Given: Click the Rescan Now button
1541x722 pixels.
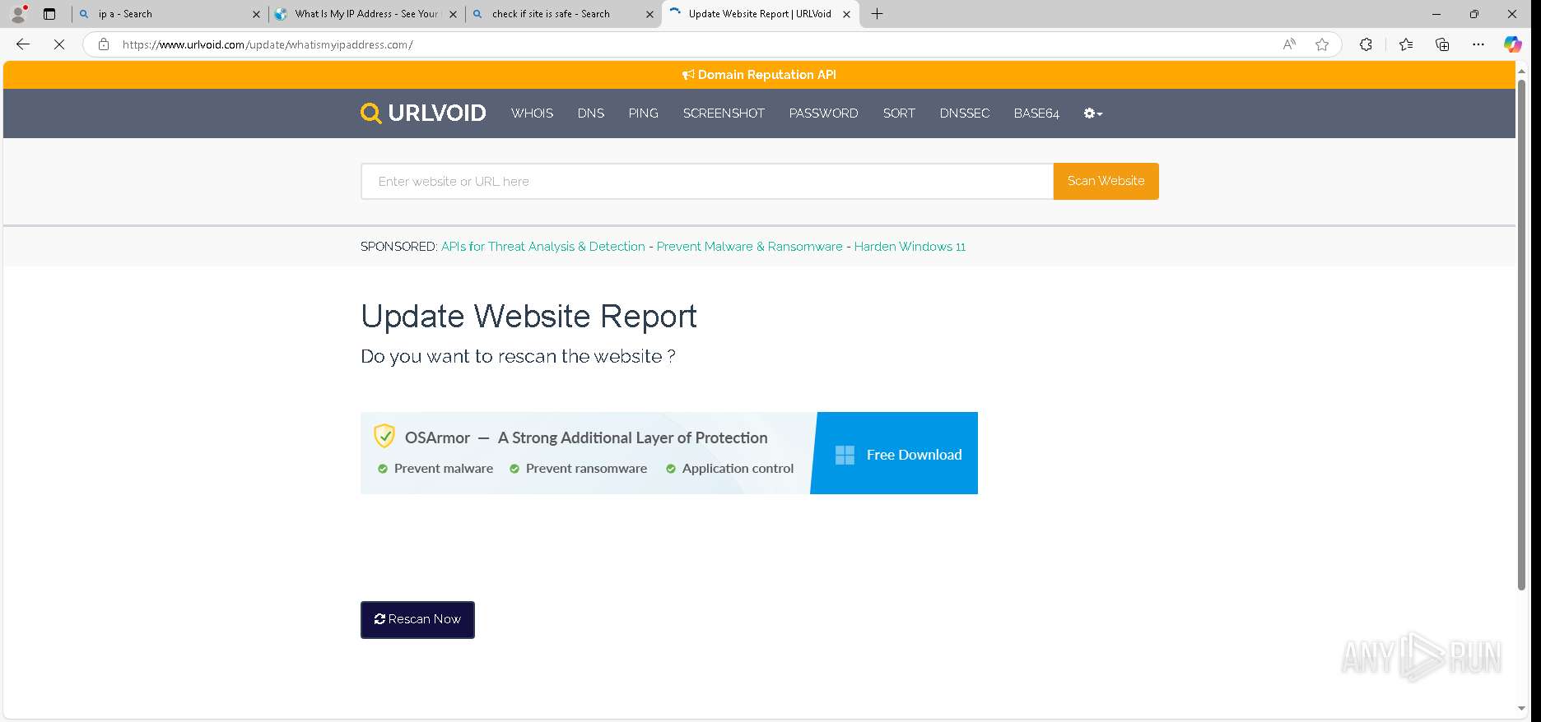Looking at the screenshot, I should coord(417,619).
